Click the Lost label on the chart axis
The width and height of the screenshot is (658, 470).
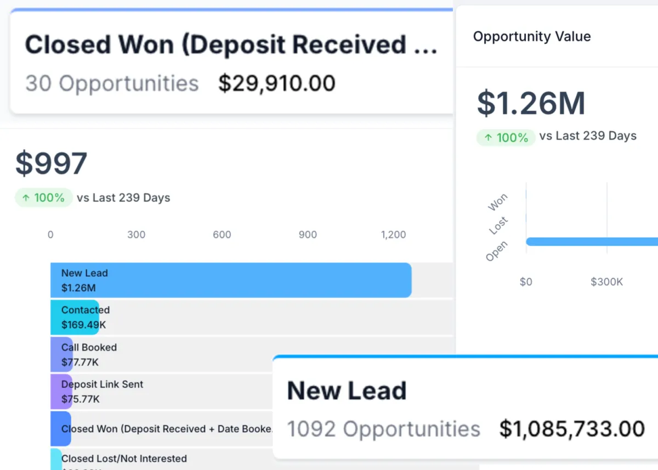[498, 226]
